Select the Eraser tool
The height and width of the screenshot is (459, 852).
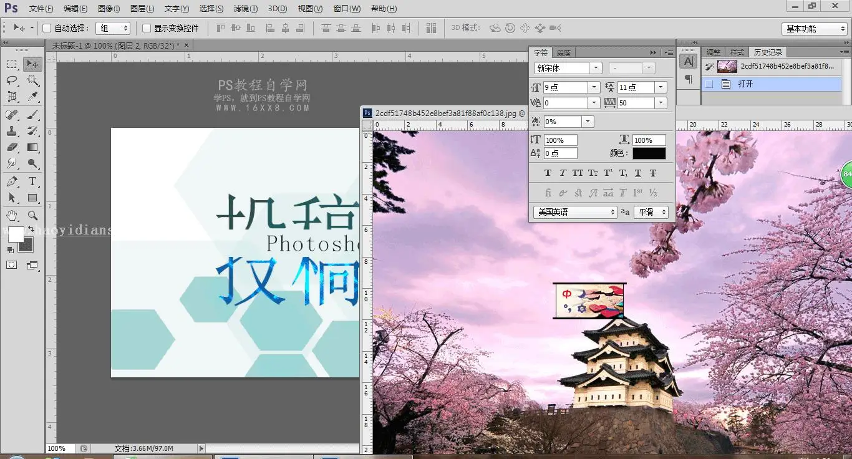(x=12, y=147)
